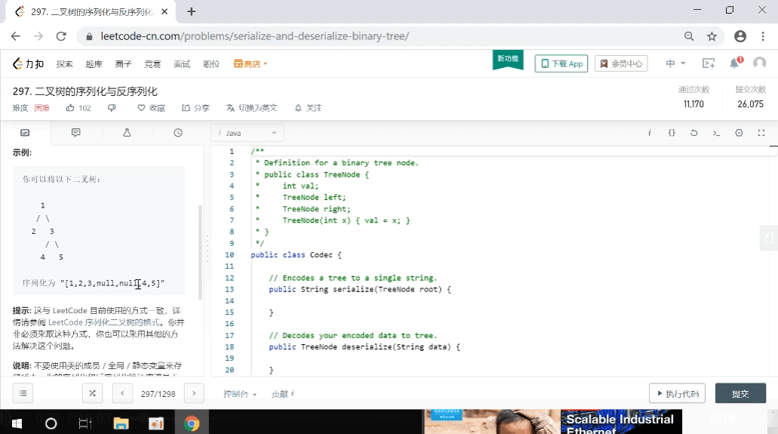778x434 pixels.
Task: Open the Java language dropdown
Action: coord(248,133)
